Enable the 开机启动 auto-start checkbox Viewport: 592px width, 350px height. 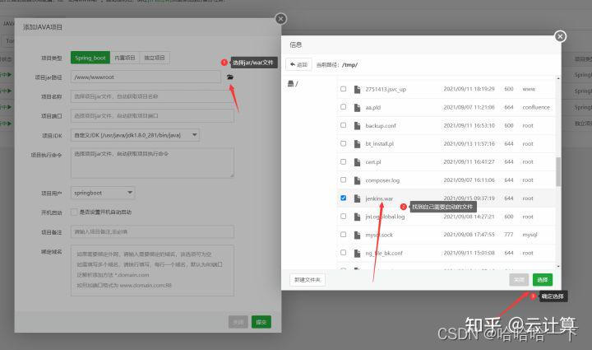coord(74,212)
